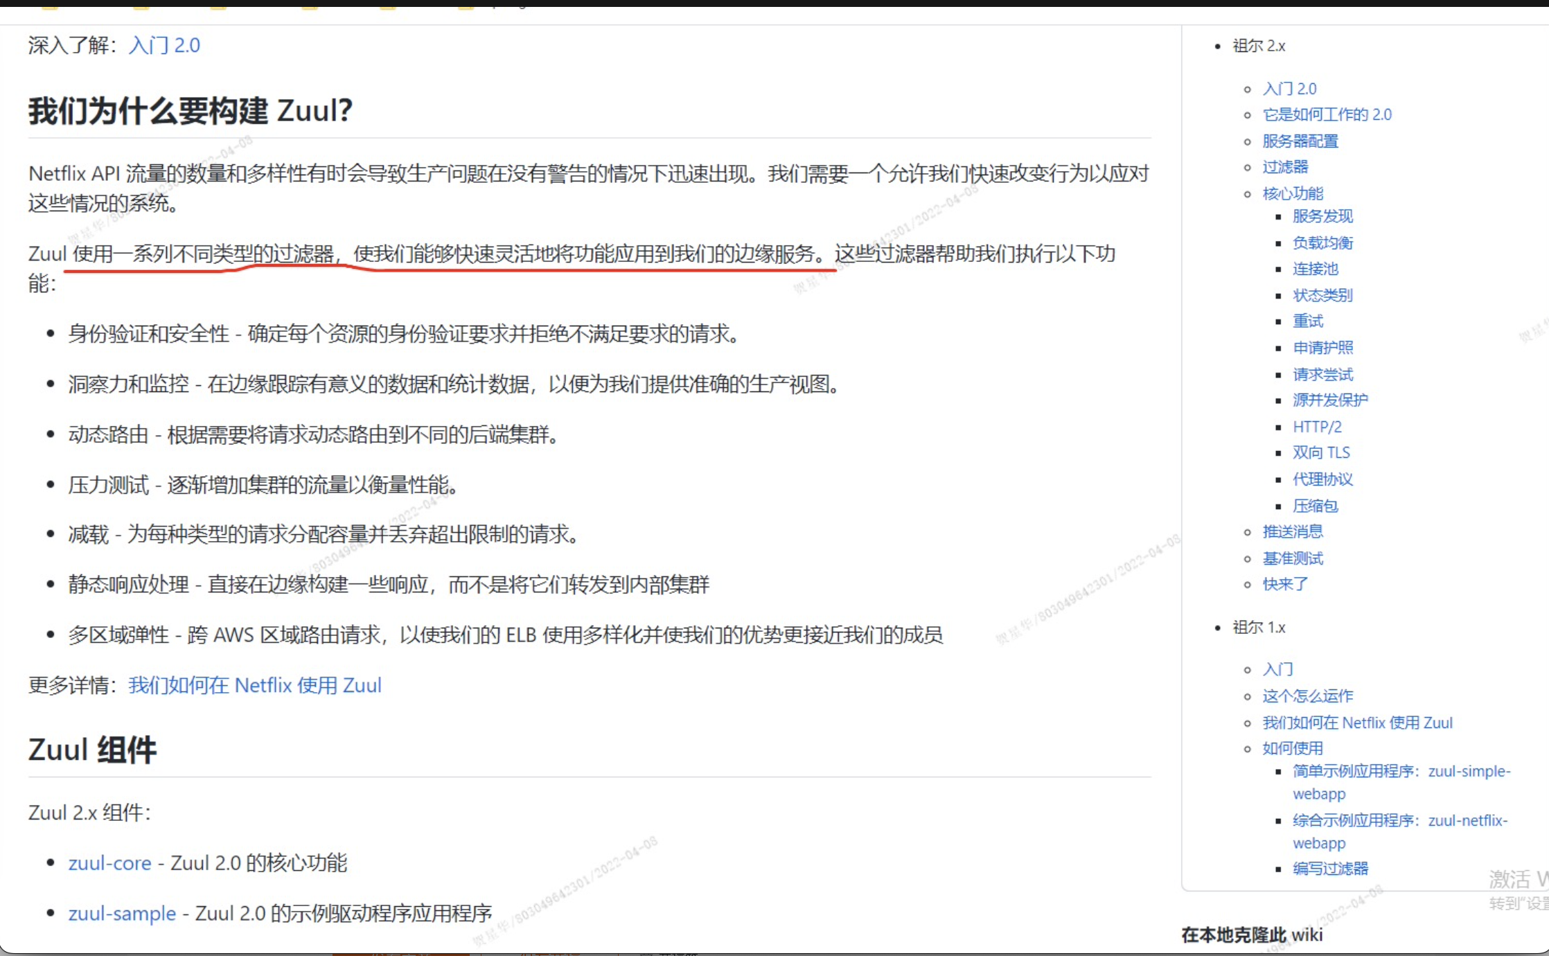Open sidebar link 入门 2.0
Viewport: 1549px width, 956px height.
click(x=1289, y=89)
